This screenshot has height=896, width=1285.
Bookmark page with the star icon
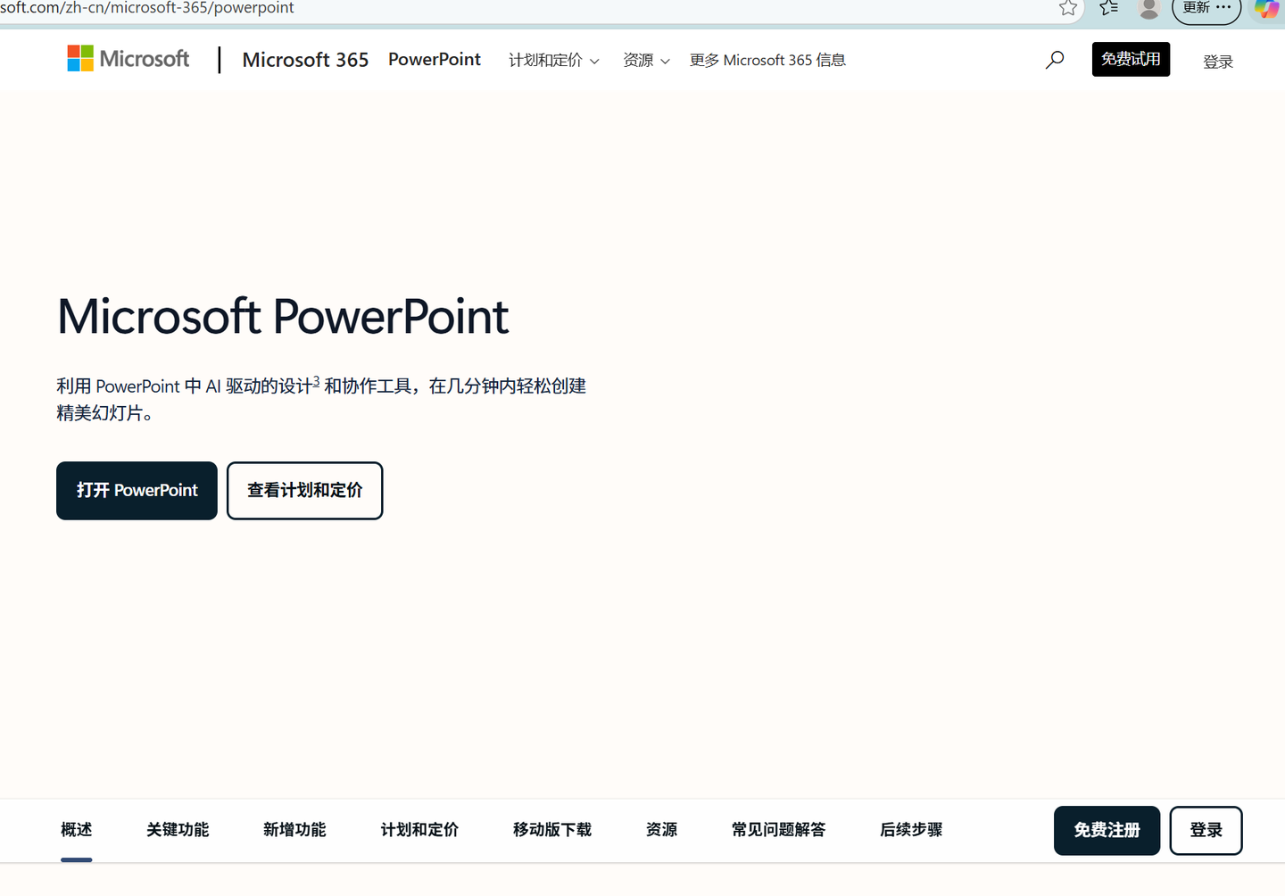coord(1068,8)
